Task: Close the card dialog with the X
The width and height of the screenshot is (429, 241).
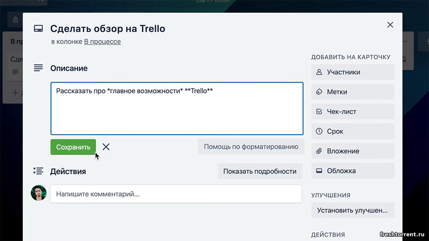Action: click(390, 25)
